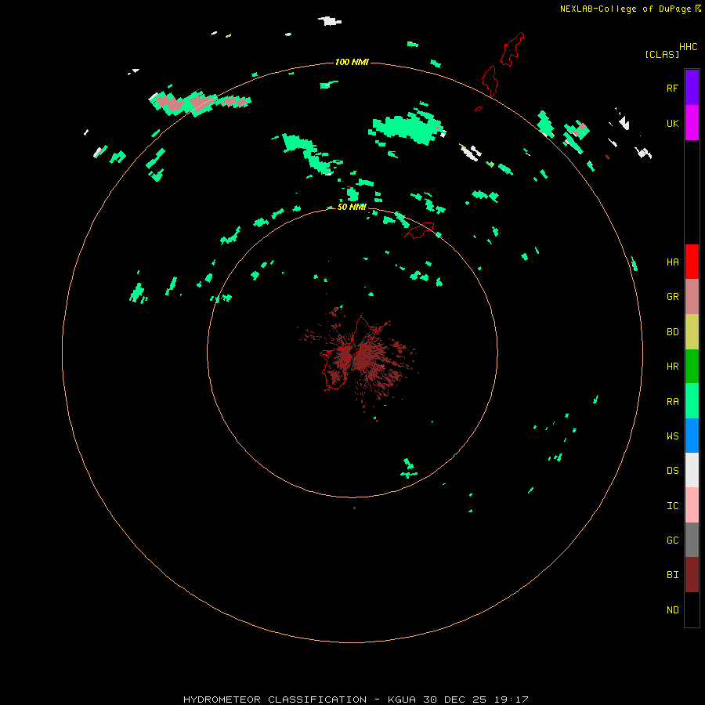Click the [CLAS] units label

coord(662,54)
